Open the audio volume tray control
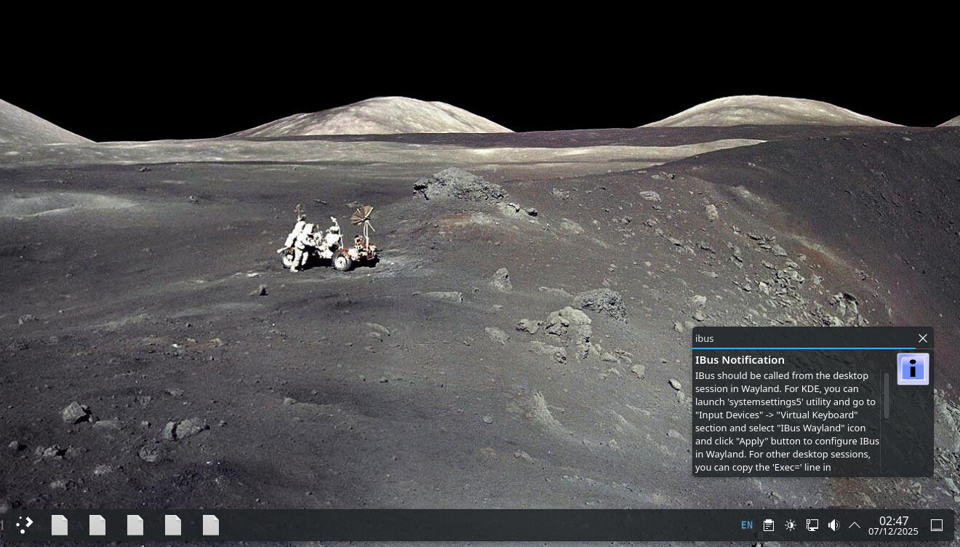The image size is (960, 547). [x=833, y=525]
